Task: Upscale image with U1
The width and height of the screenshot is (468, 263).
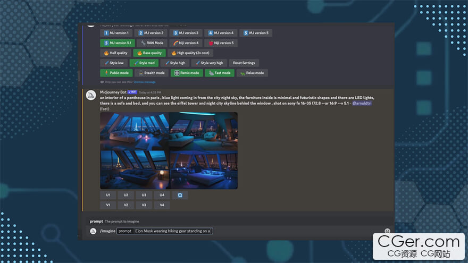Action: (108, 195)
